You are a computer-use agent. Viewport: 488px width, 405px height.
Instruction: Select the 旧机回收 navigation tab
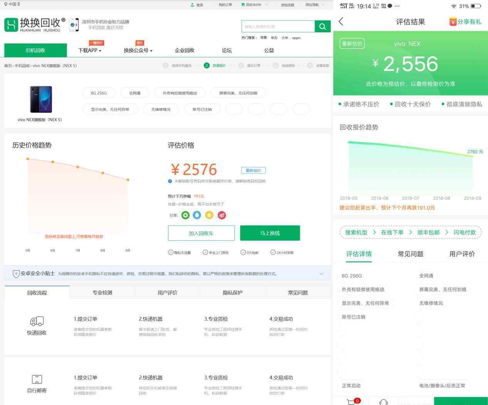35,50
